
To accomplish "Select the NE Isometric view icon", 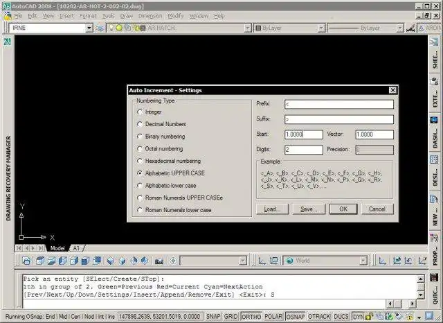I will click(x=134, y=261).
